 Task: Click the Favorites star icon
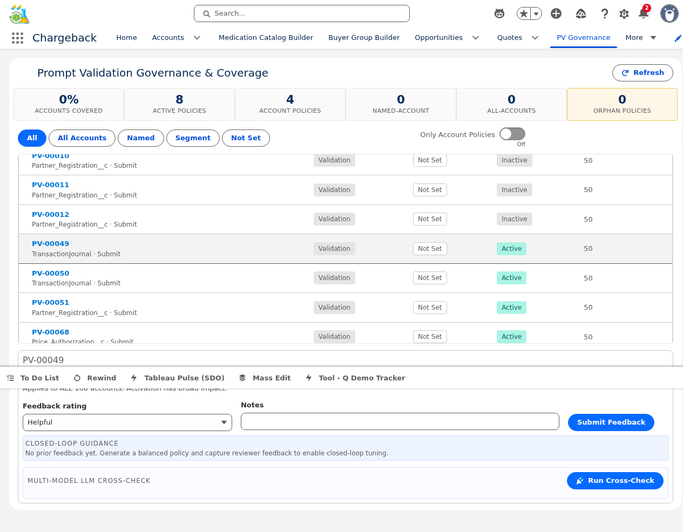click(x=523, y=13)
